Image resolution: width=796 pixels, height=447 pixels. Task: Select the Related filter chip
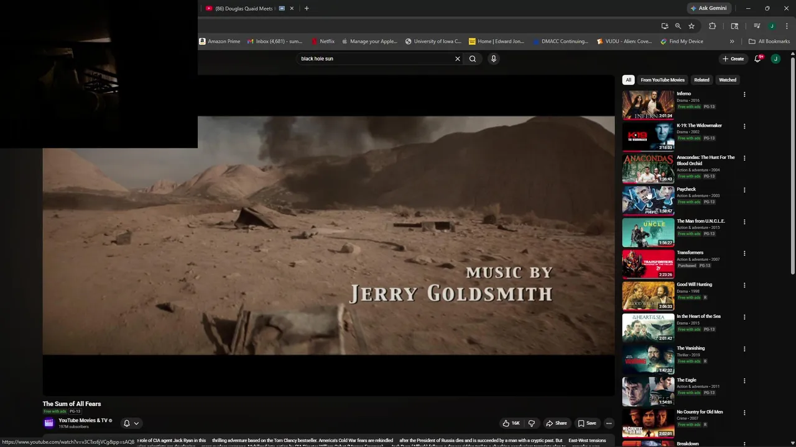pos(701,80)
